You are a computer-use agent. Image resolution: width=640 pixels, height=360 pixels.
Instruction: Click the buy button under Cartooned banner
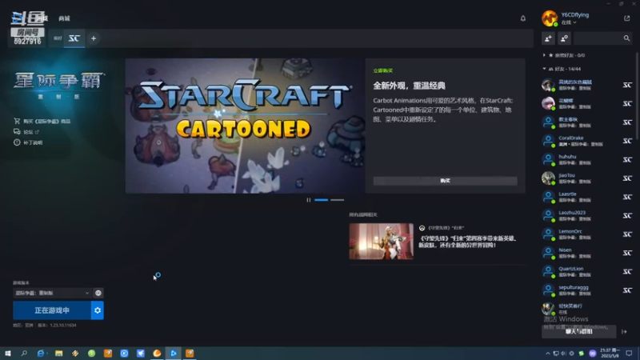(x=445, y=181)
